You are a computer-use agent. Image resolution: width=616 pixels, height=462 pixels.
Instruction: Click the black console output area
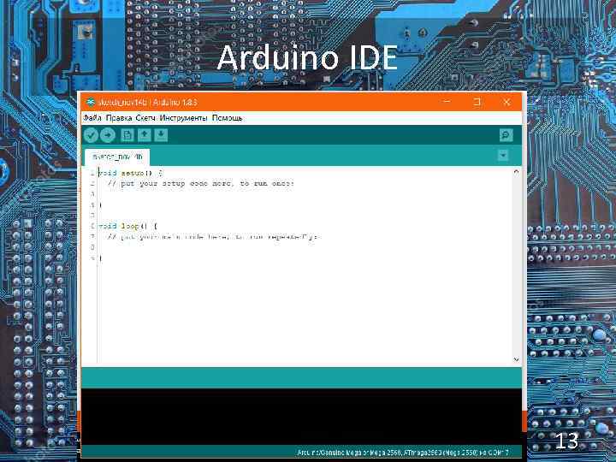301,417
